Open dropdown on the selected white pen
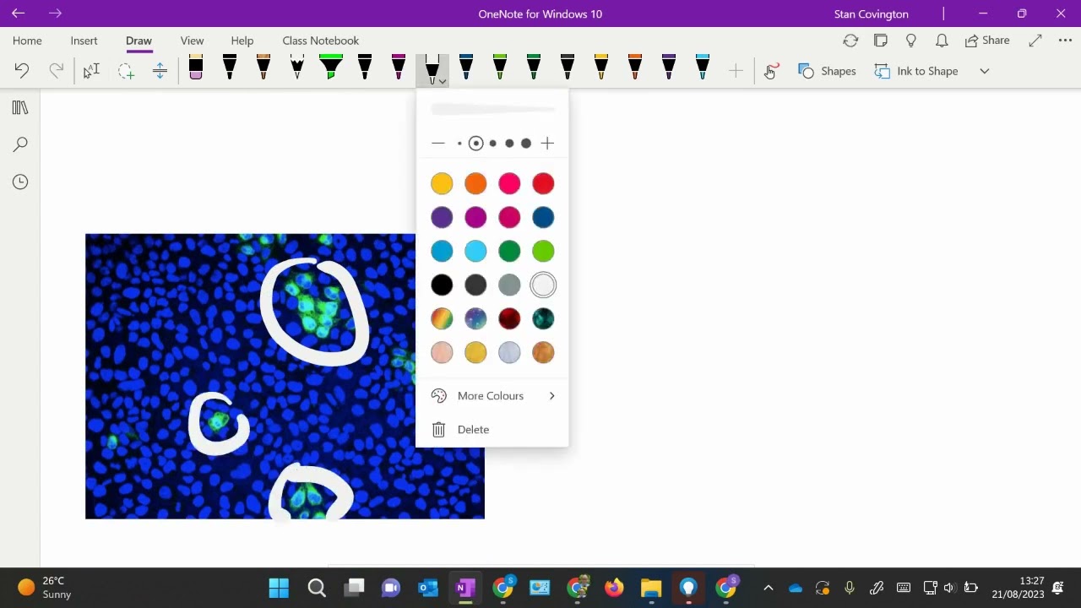The width and height of the screenshot is (1081, 608). pyautogui.click(x=443, y=80)
